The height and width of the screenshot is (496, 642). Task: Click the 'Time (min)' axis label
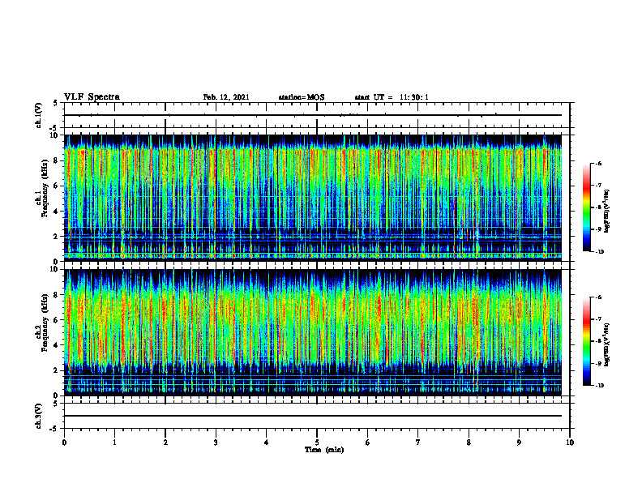[324, 450]
